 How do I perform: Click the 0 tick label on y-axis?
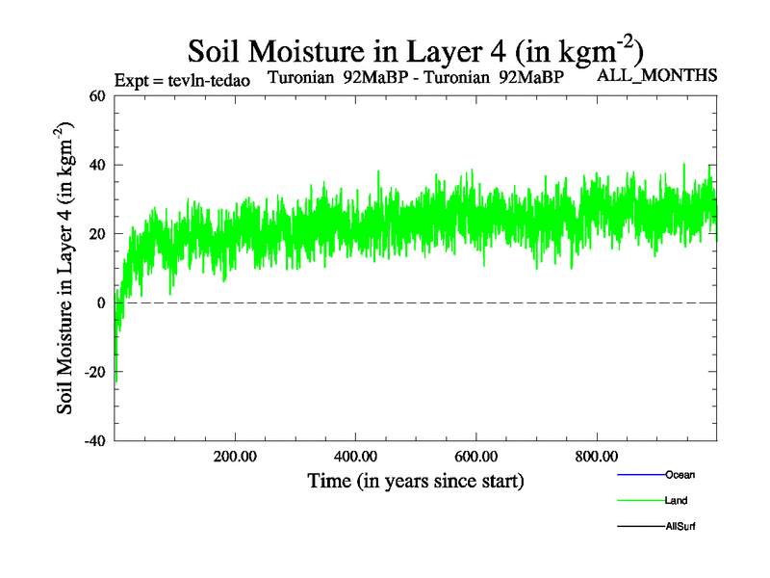pyautogui.click(x=100, y=302)
